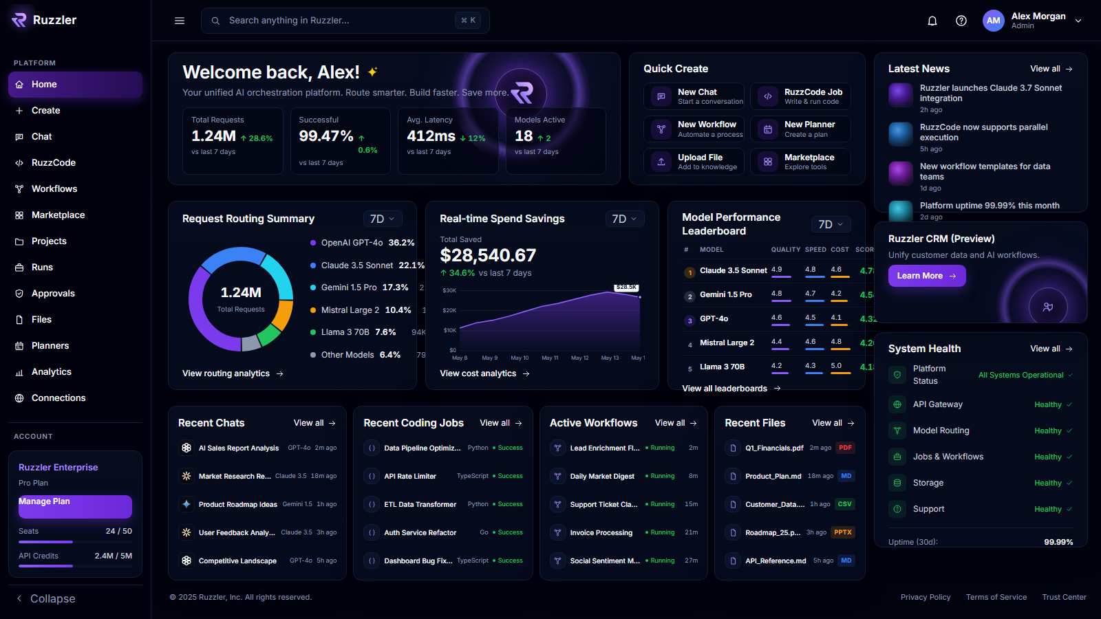Click the Marketplace grid icon in Quick Create
The width and height of the screenshot is (1101, 619).
click(x=768, y=162)
